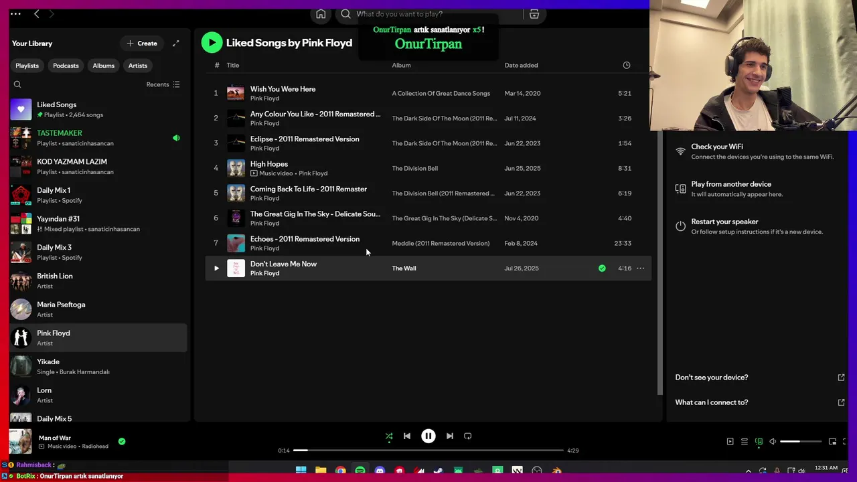Play Don't Leave Me Now row button
The image size is (857, 482).
coord(216,268)
